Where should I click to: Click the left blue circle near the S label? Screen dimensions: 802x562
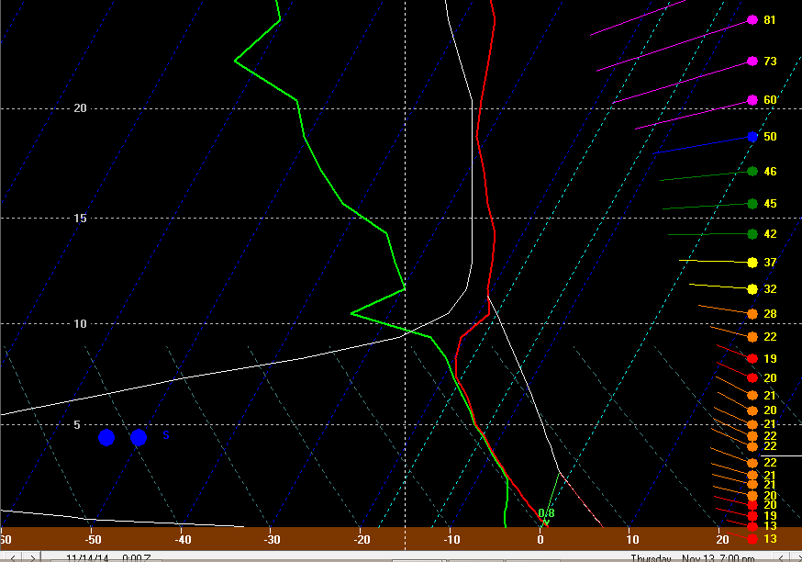coord(106,438)
